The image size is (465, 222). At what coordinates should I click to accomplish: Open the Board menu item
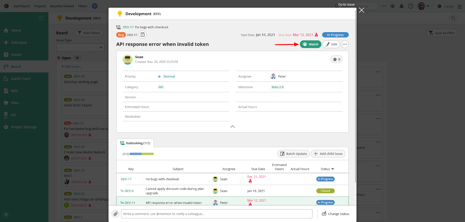click(16, 67)
